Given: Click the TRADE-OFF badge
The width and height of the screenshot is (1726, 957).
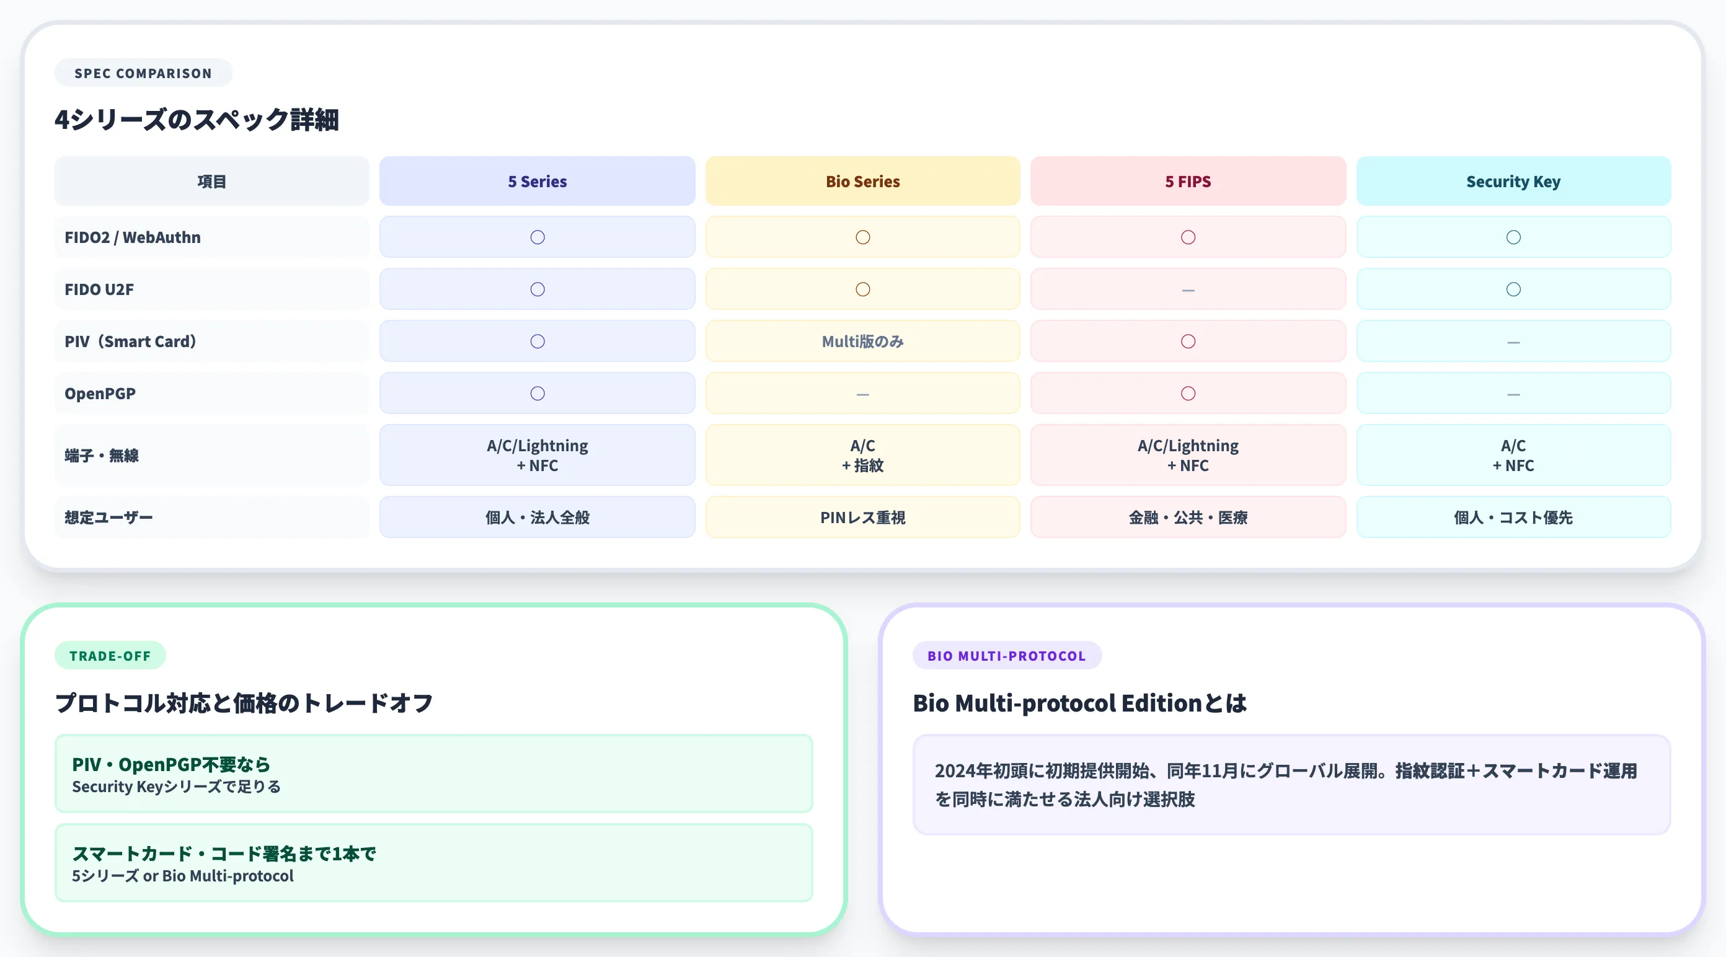Looking at the screenshot, I should point(110,656).
